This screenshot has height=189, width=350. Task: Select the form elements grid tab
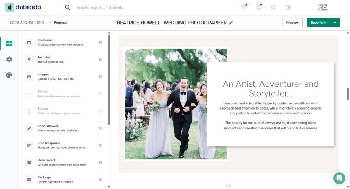[9, 43]
